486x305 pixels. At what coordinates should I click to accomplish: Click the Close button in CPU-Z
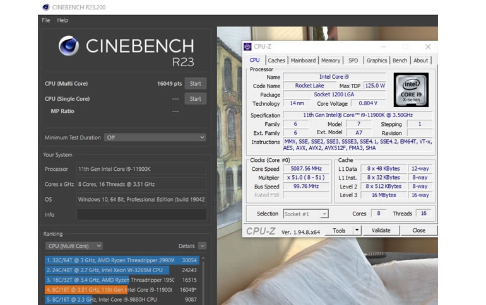pos(418,231)
